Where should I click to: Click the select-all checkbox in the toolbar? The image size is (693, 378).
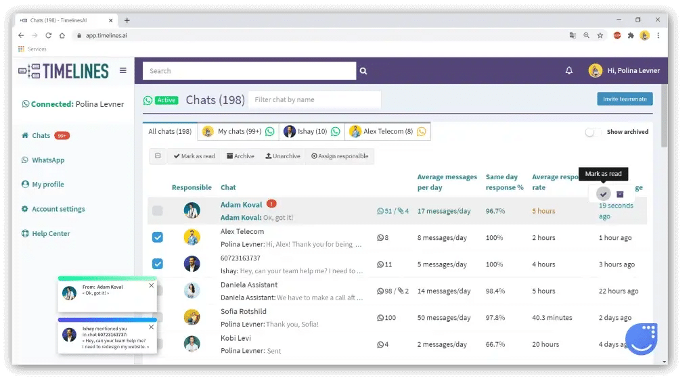(x=158, y=156)
